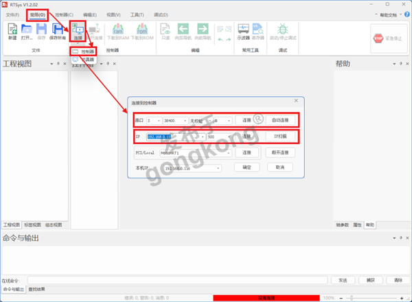Viewport: 412px width, 302px height.
Task: Pin the 工程视图 panel
Action: pyautogui.click(x=58, y=64)
